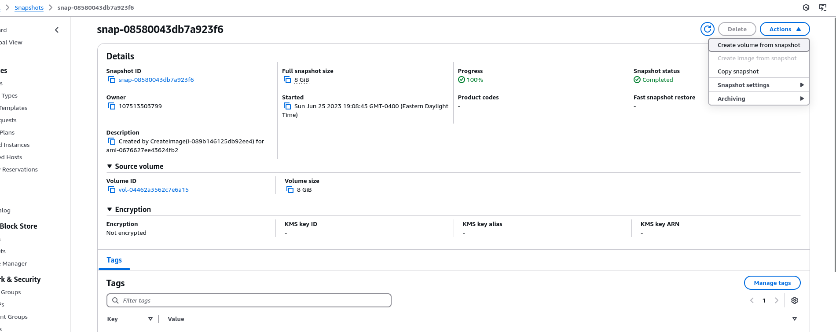
Task: Select Copy snapshot menu option
Action: (x=738, y=71)
